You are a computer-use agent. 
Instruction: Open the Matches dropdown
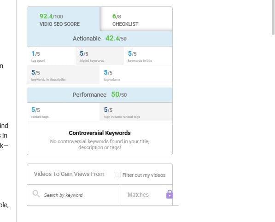(146, 195)
